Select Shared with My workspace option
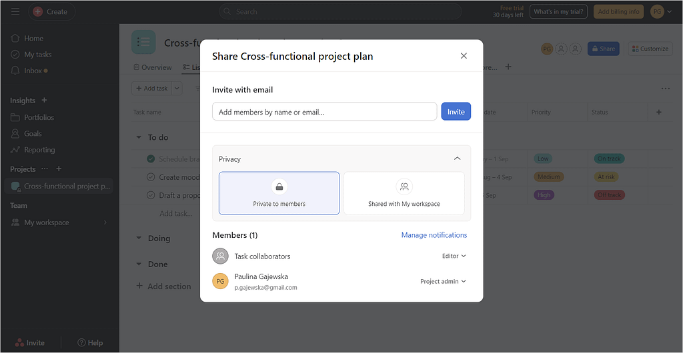Image resolution: width=683 pixels, height=353 pixels. tap(404, 193)
